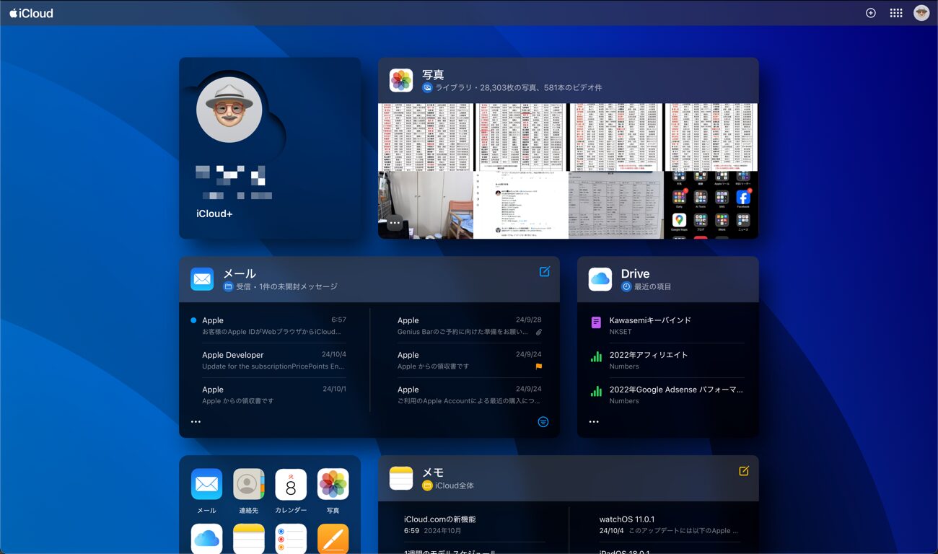The image size is (938, 554).
Task: Click the 写真 tile title
Action: click(433, 74)
